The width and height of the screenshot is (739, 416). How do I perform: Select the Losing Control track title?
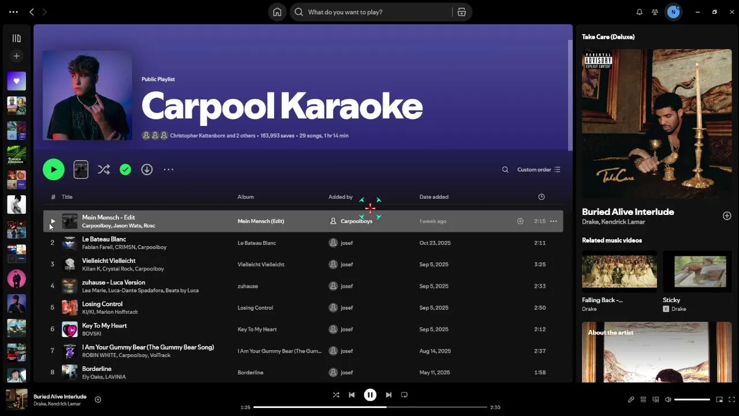[102, 304]
